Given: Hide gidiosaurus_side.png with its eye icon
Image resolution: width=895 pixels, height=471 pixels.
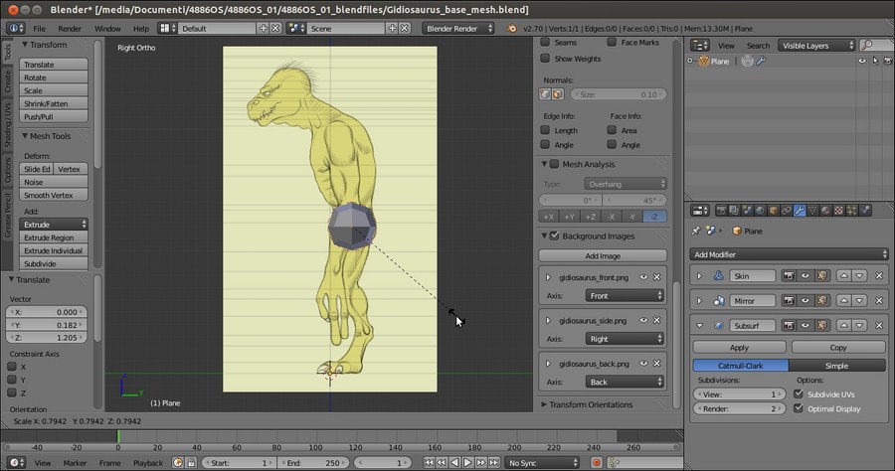Looking at the screenshot, I should pyautogui.click(x=643, y=321).
